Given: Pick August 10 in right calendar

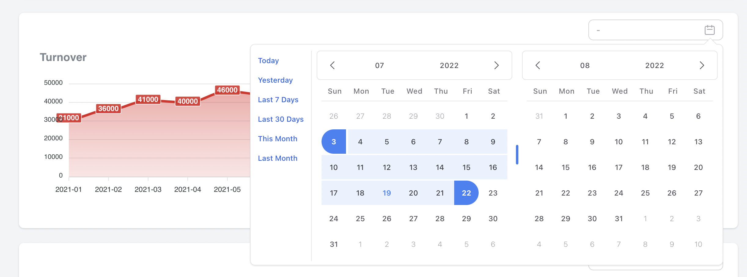Looking at the screenshot, I should (619, 142).
